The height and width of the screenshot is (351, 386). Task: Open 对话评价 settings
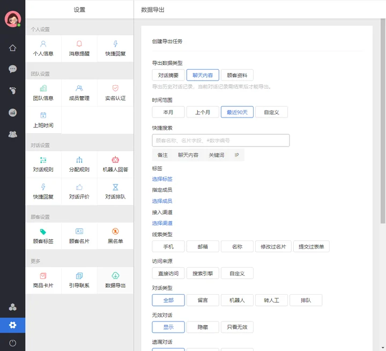coord(79,192)
